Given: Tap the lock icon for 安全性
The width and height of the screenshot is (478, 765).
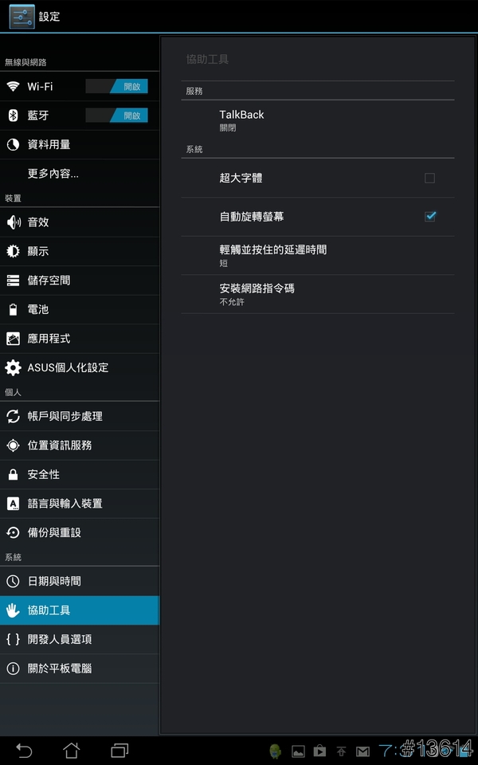Looking at the screenshot, I should [14, 474].
